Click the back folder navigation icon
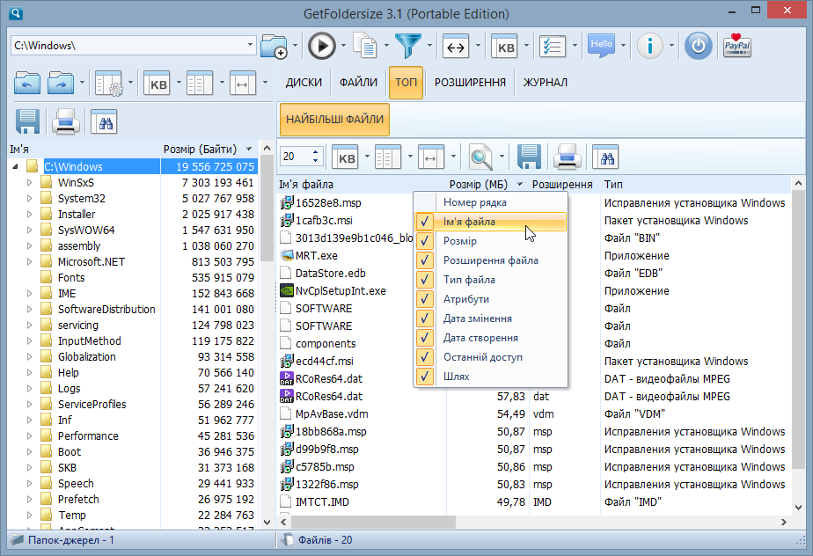Viewport: 813px width, 556px height. point(27,83)
